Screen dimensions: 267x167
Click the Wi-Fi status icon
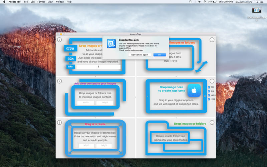(204, 2)
